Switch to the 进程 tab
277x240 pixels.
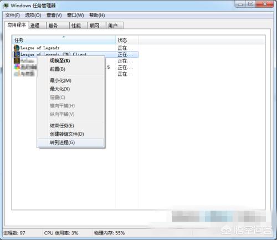(38, 25)
